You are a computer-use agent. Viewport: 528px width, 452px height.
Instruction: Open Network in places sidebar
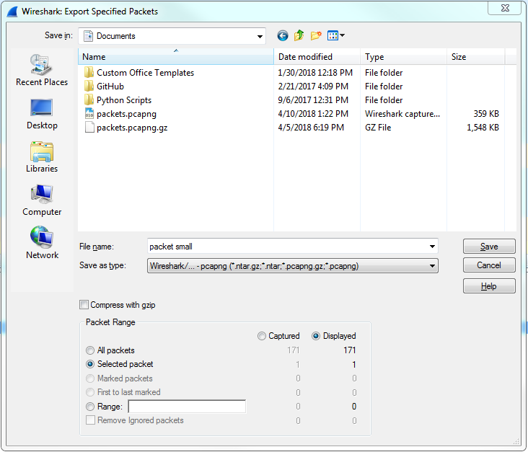click(x=41, y=244)
